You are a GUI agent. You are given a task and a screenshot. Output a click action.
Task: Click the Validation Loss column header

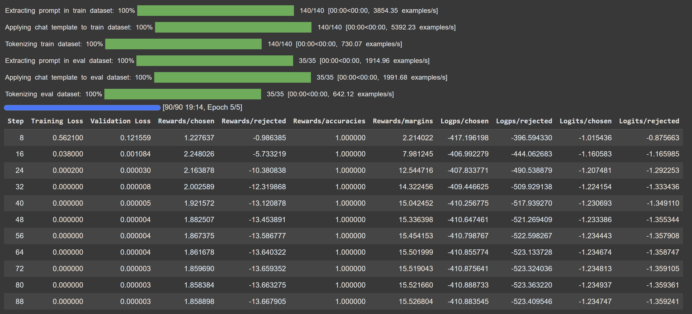[120, 121]
